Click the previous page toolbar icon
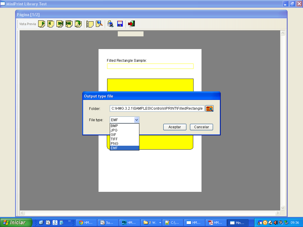303x227 pixels. [51, 24]
